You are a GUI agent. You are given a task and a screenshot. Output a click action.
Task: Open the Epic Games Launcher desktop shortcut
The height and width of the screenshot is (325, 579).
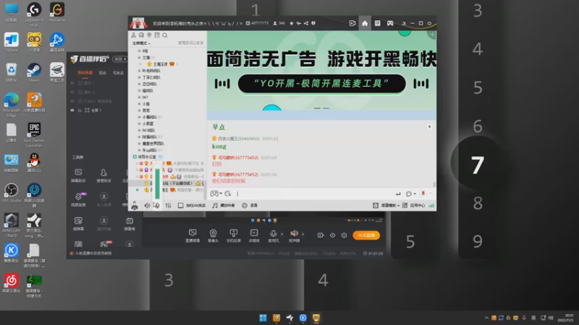[x=34, y=135]
